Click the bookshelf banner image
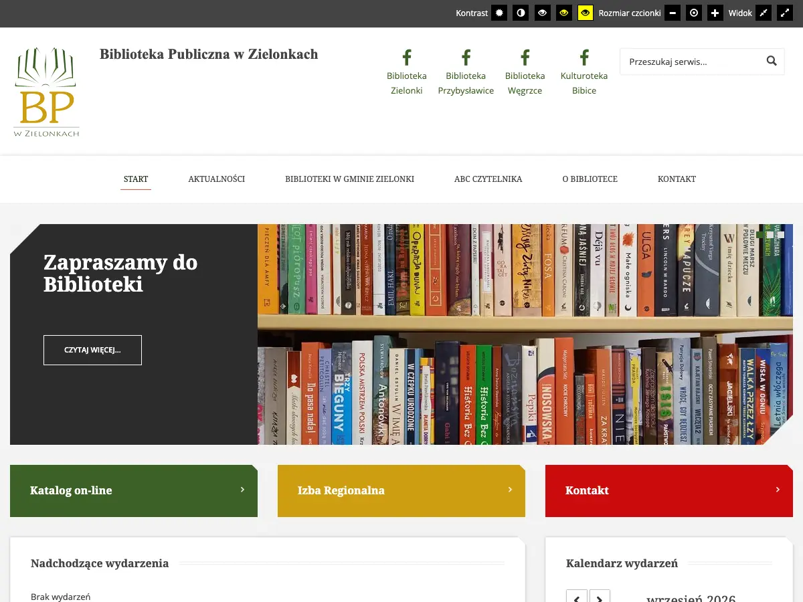 coord(525,334)
